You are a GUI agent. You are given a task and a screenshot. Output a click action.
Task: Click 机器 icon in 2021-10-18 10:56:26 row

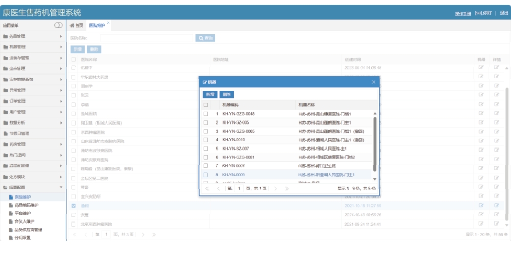[481, 214]
